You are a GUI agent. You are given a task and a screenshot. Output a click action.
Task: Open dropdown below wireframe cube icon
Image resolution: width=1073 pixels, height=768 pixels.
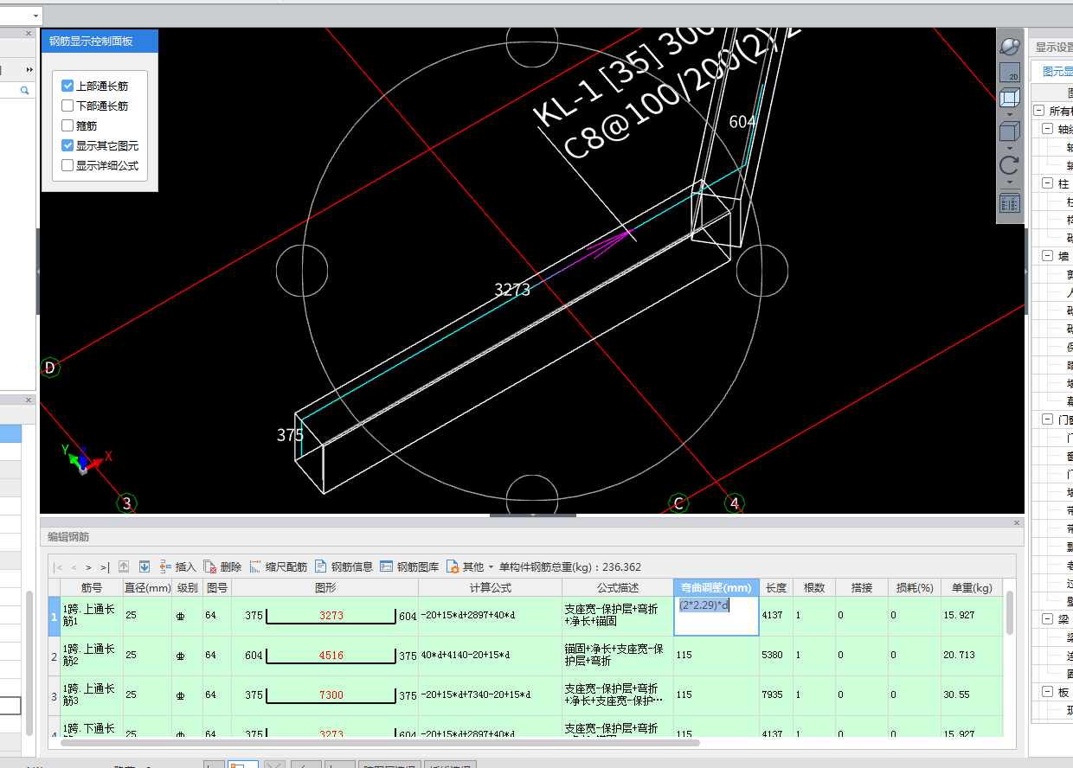pyautogui.click(x=1009, y=114)
